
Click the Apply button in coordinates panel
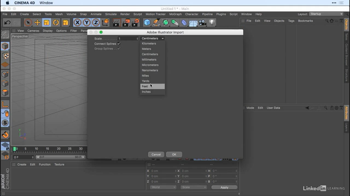pos(224,187)
